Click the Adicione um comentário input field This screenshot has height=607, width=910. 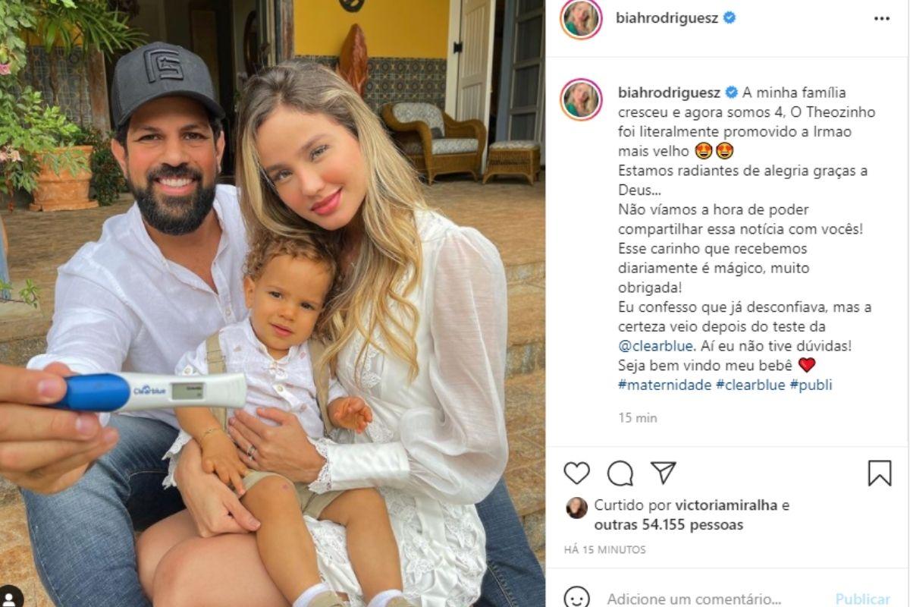click(694, 599)
